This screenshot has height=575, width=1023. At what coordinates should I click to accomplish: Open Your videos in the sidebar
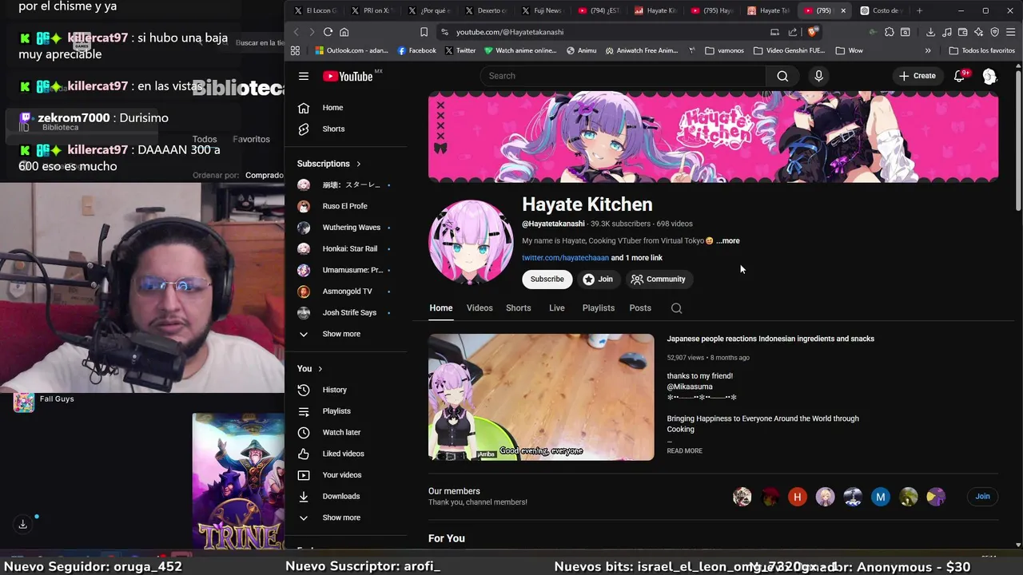click(341, 475)
